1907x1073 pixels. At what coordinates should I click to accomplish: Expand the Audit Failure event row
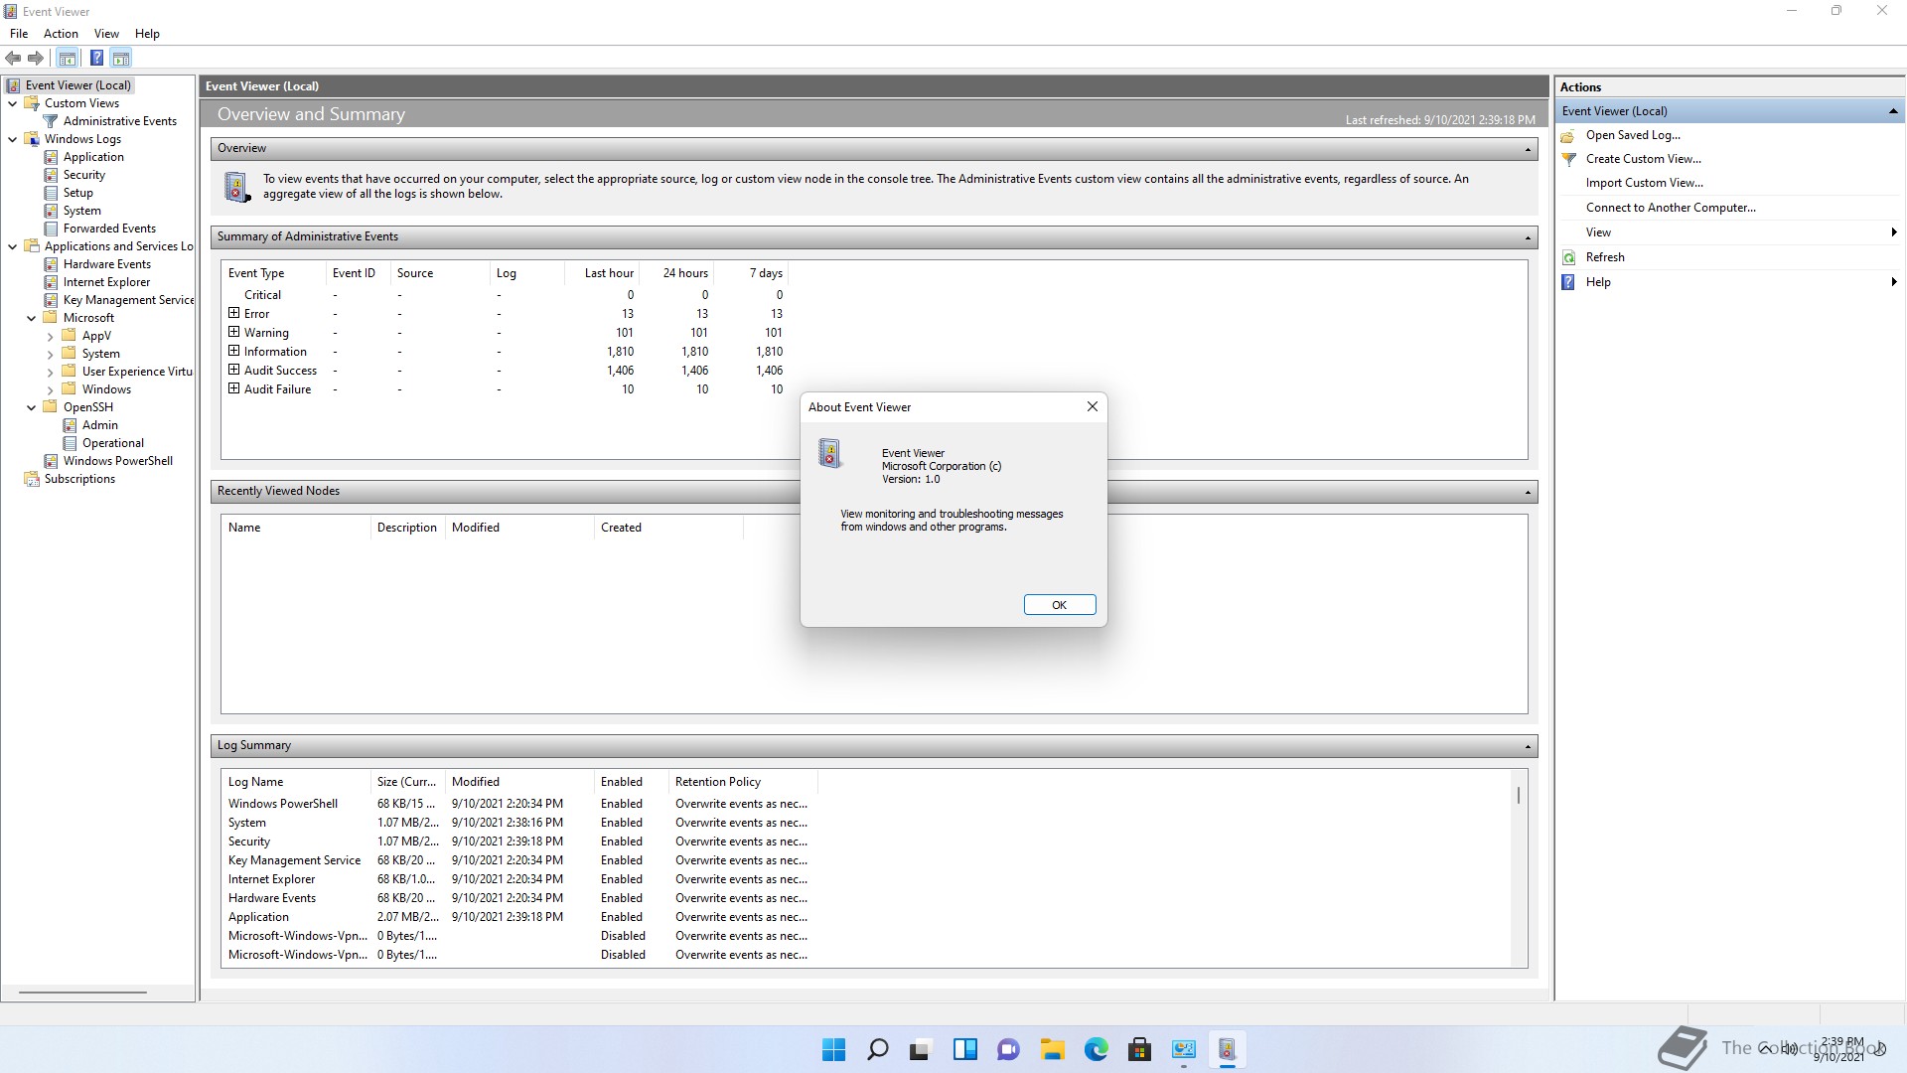234,388
